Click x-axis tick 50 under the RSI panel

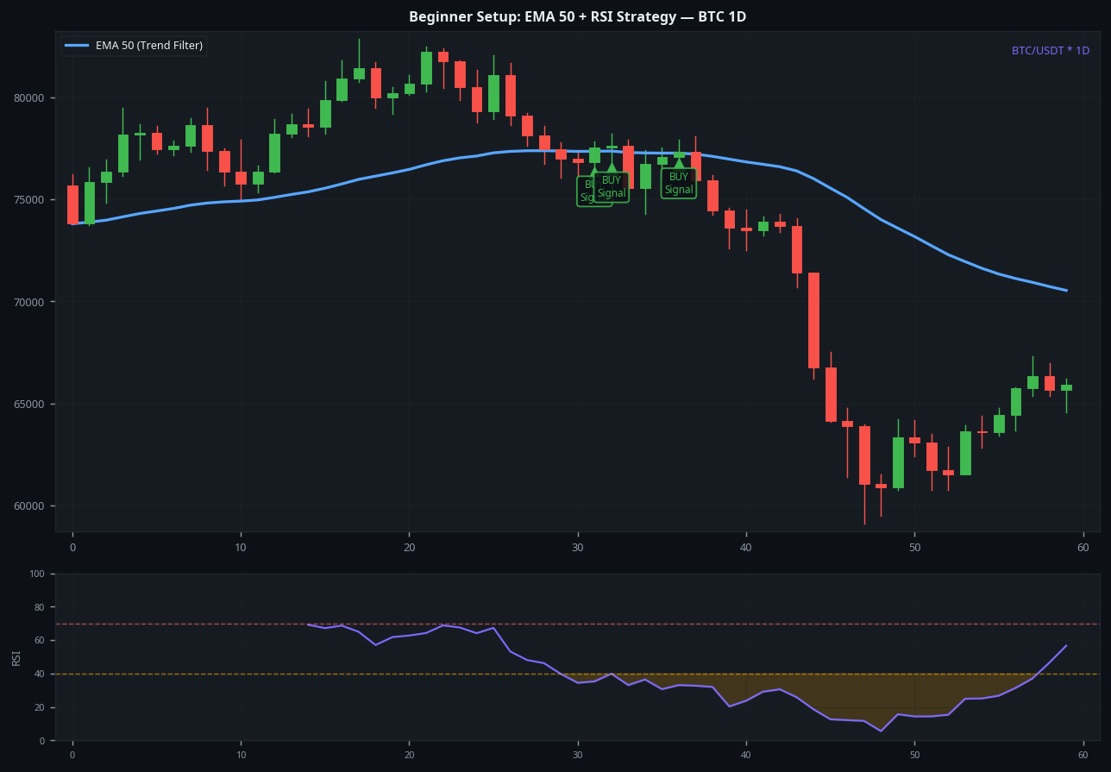point(914,755)
